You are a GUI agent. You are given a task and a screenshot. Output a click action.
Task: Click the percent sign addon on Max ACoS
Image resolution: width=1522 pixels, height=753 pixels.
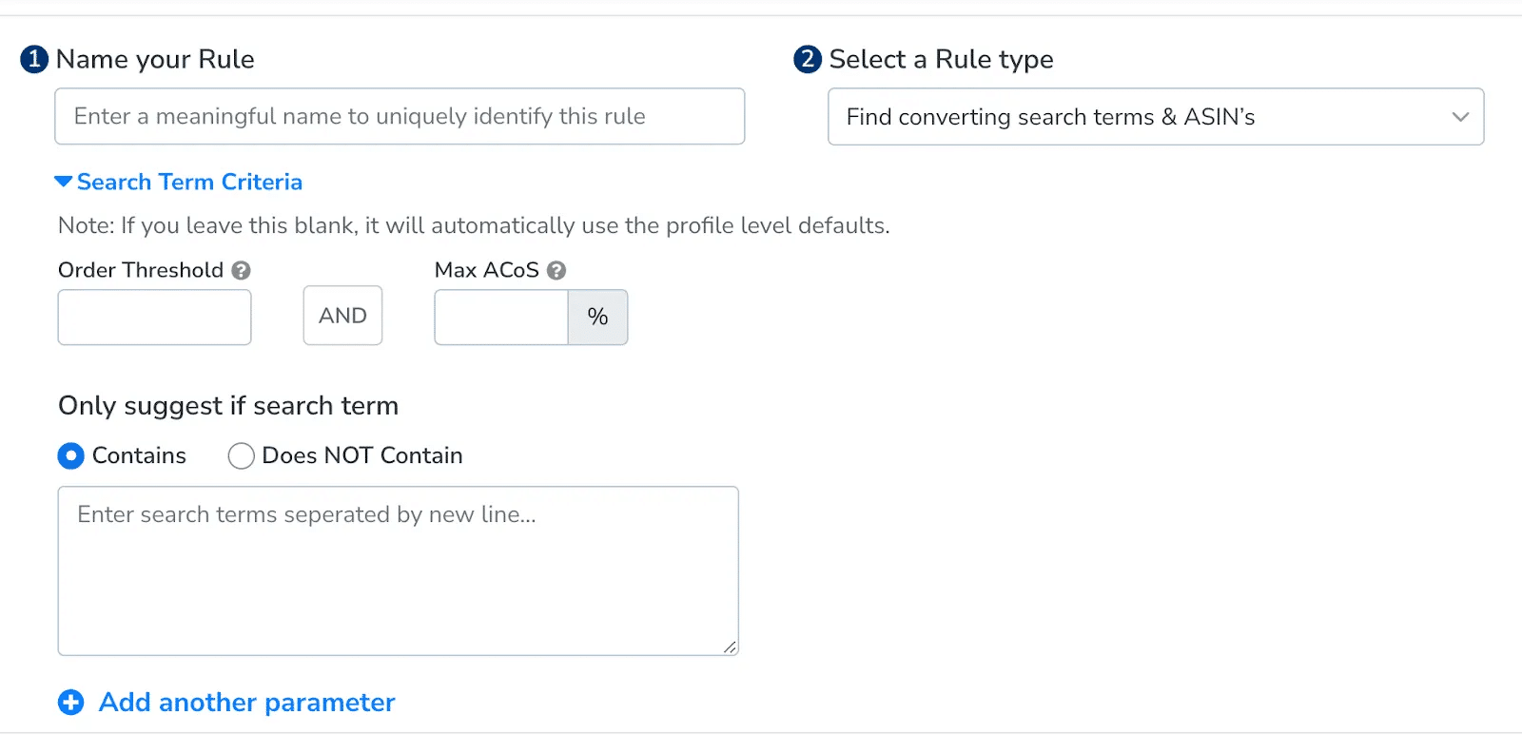coord(597,318)
